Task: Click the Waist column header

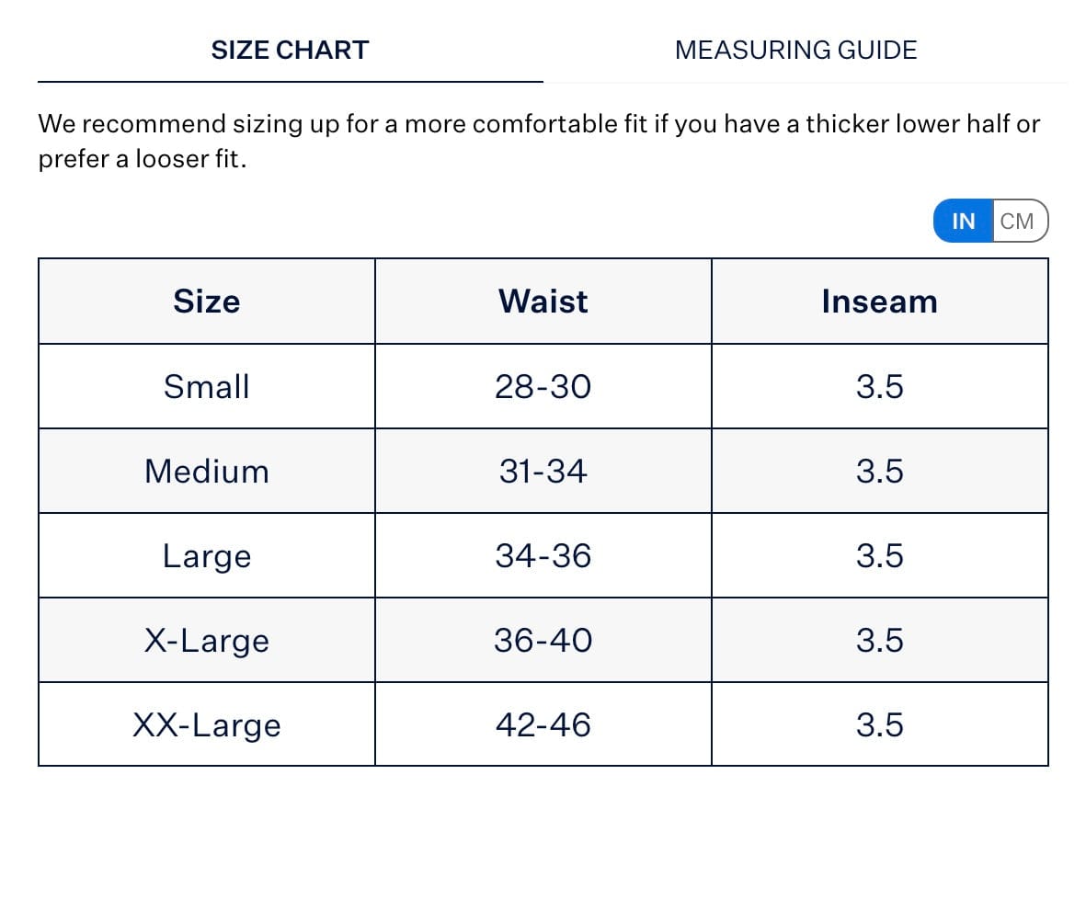Action: coord(543,302)
